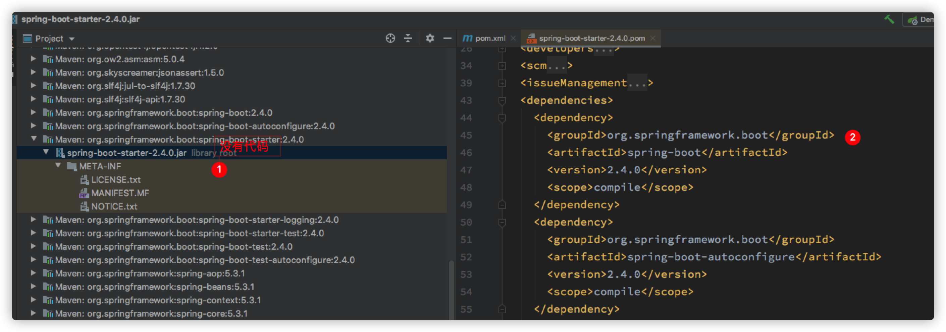Image resolution: width=946 pixels, height=332 pixels.
Task: Switch to the pom.xml tab
Action: (x=490, y=38)
